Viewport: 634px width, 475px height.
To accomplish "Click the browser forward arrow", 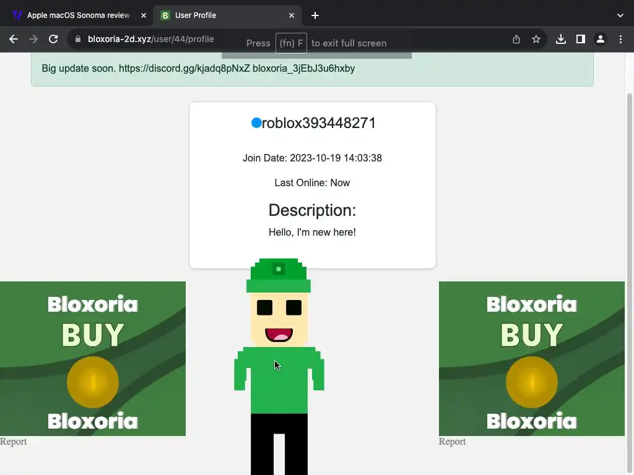I will (33, 39).
